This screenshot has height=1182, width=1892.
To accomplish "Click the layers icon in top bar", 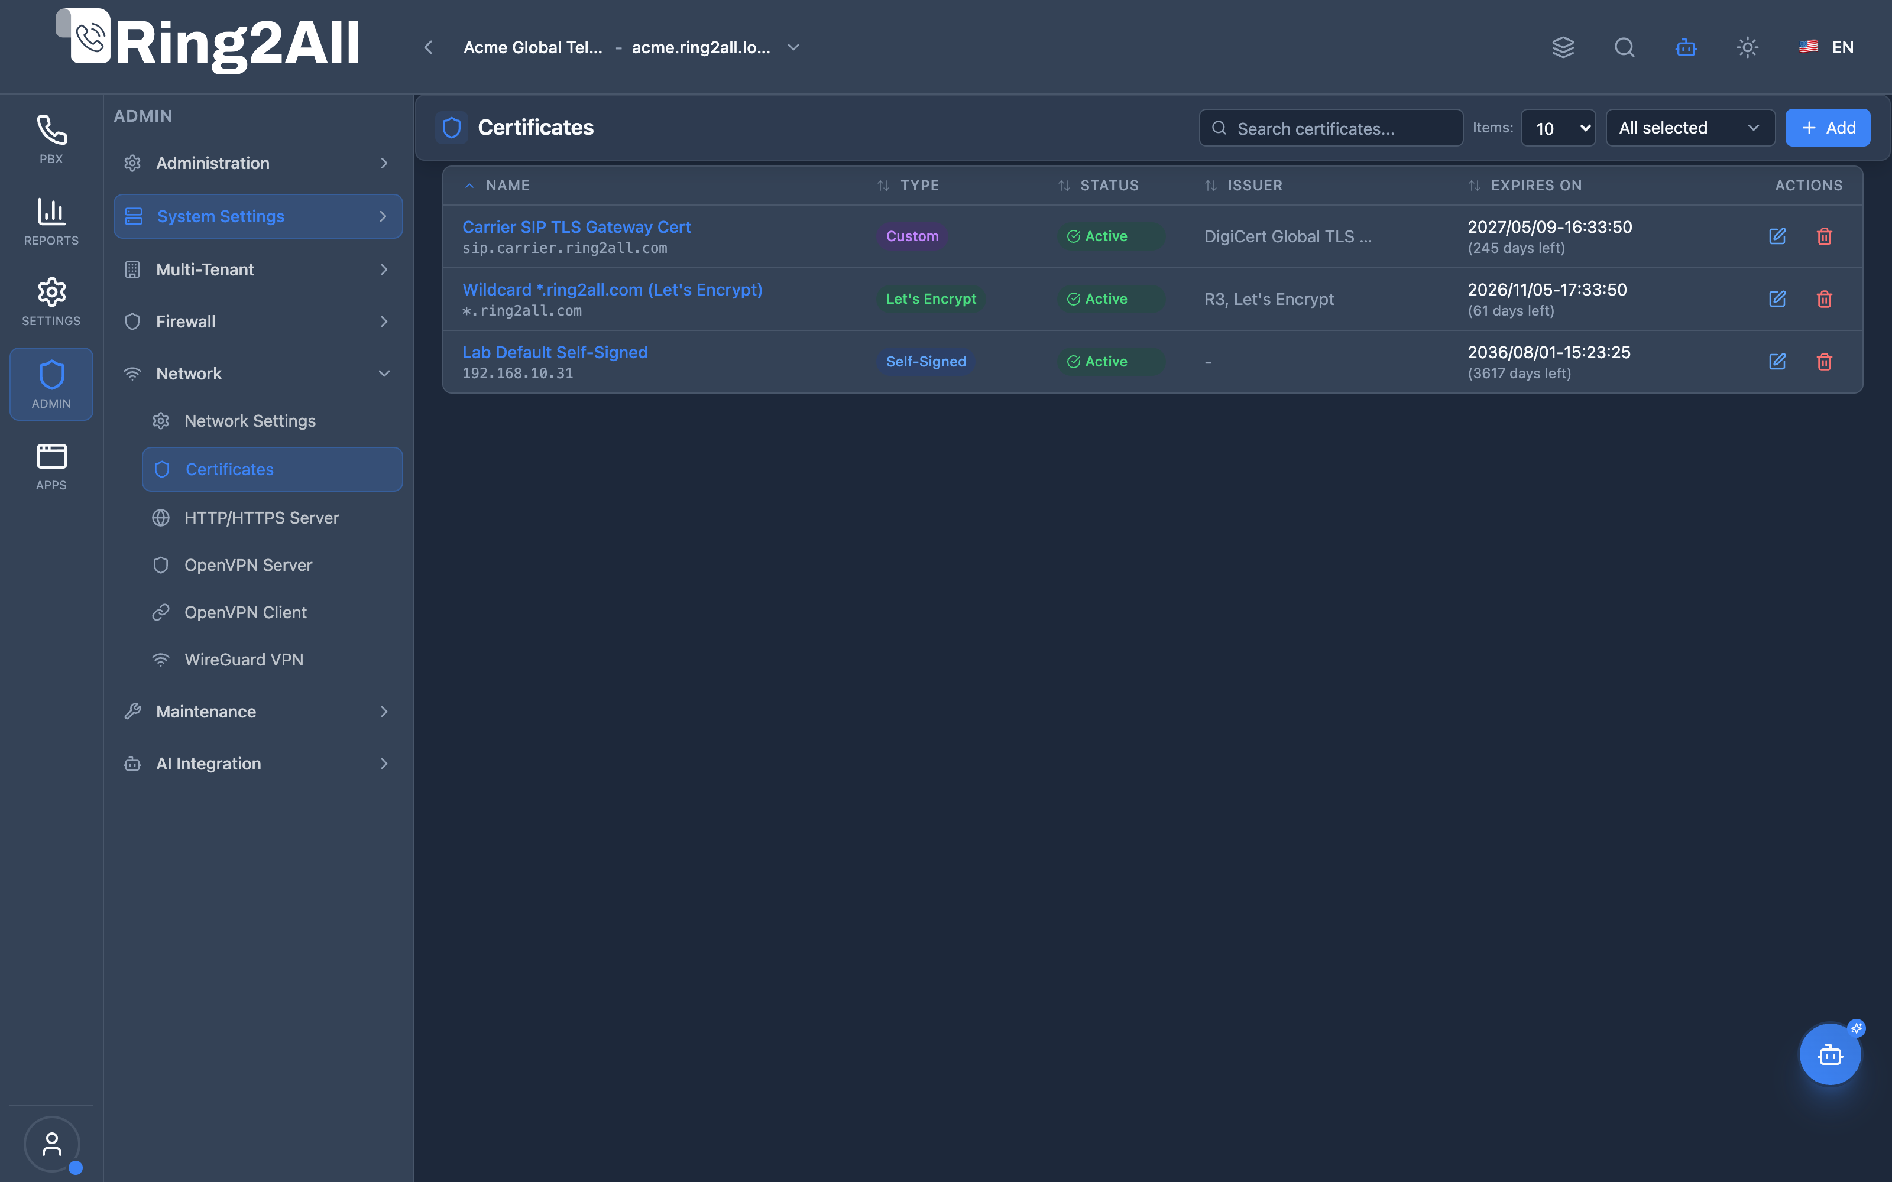I will pyautogui.click(x=1563, y=48).
